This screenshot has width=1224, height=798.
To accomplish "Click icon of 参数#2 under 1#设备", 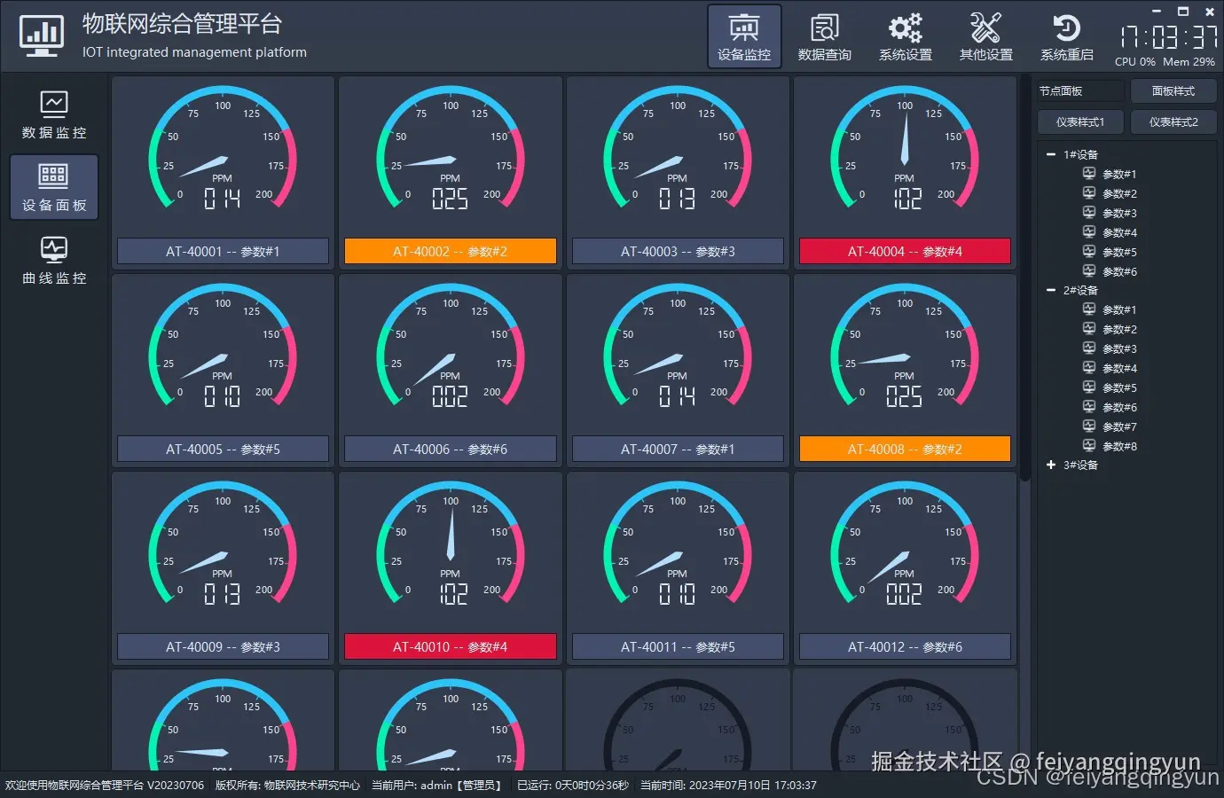I will pos(1089,193).
